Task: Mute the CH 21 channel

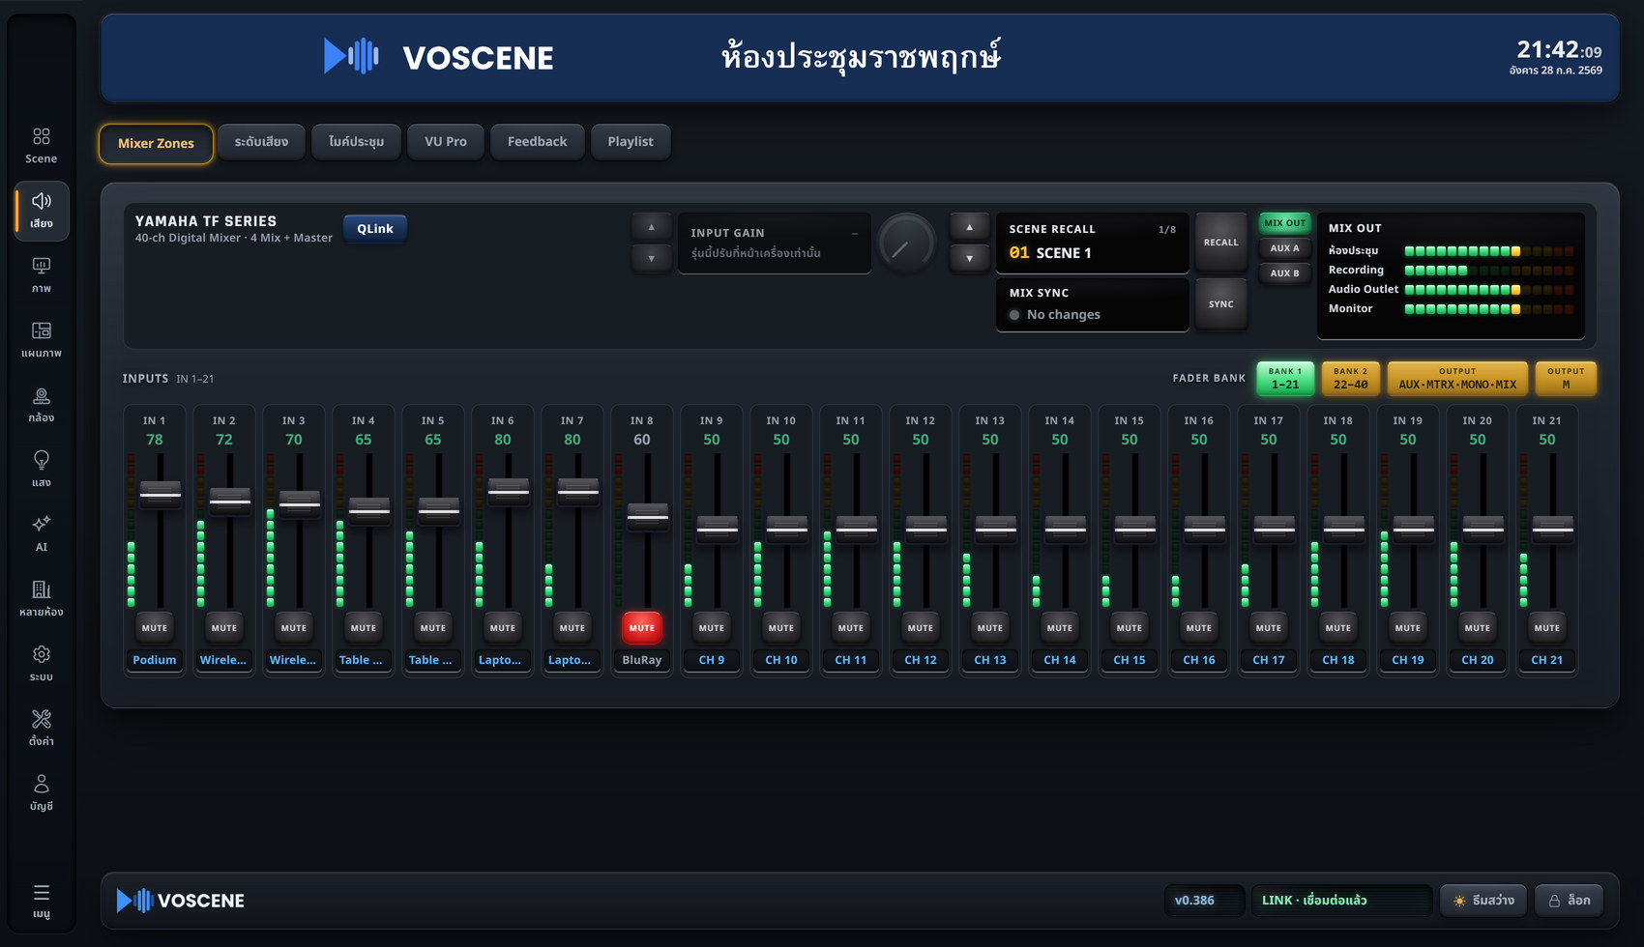Action: [1547, 628]
